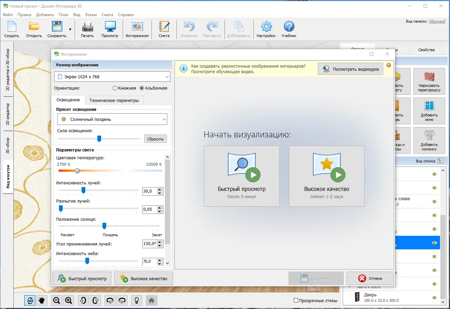Click the Цветовая температура slider handle
Image resolution: width=450 pixels, height=309 pixels.
point(77,171)
